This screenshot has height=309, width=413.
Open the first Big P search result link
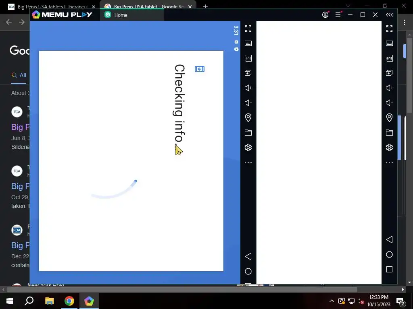21,127
